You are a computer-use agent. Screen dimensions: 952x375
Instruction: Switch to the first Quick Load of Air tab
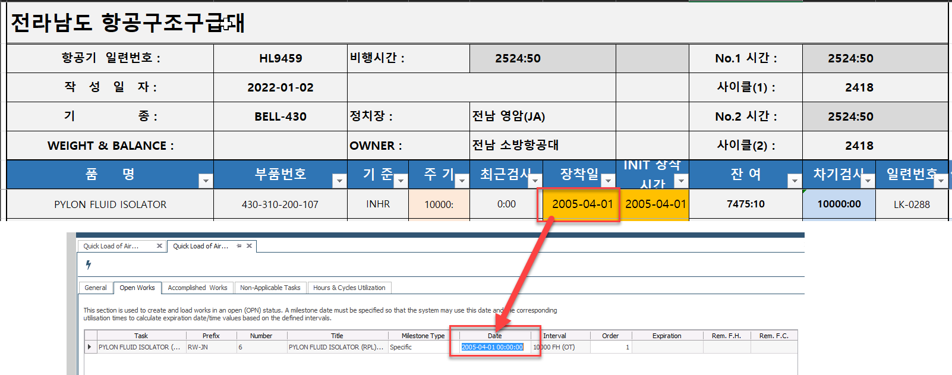tap(113, 246)
